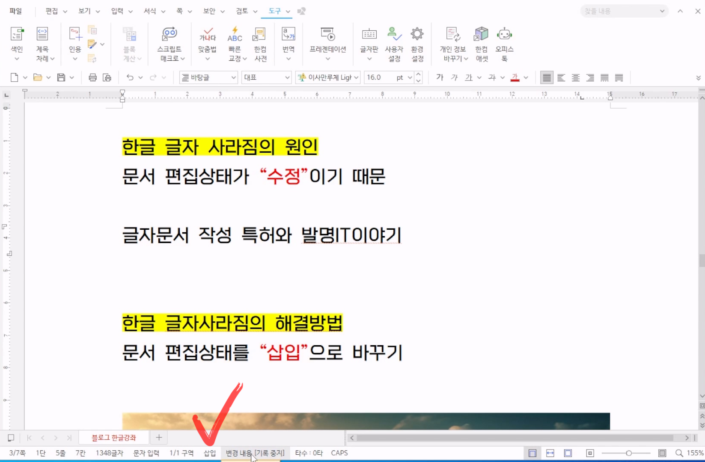The height and width of the screenshot is (462, 705).
Task: Start 프레젠테이션 presentation mode
Action: (x=328, y=44)
